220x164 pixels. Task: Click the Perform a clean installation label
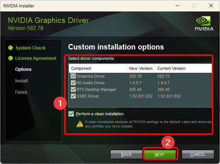click(x=100, y=114)
